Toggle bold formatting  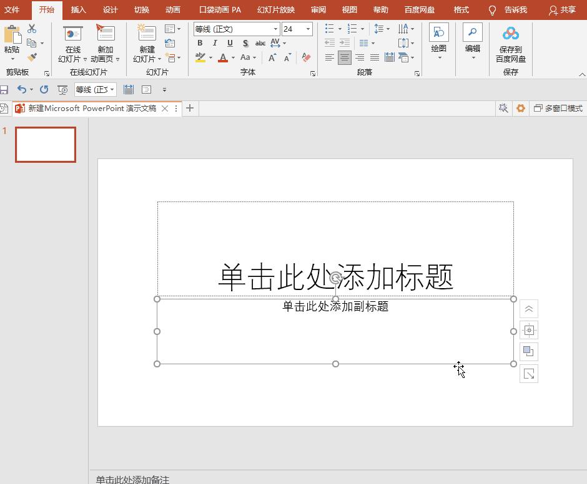point(199,43)
